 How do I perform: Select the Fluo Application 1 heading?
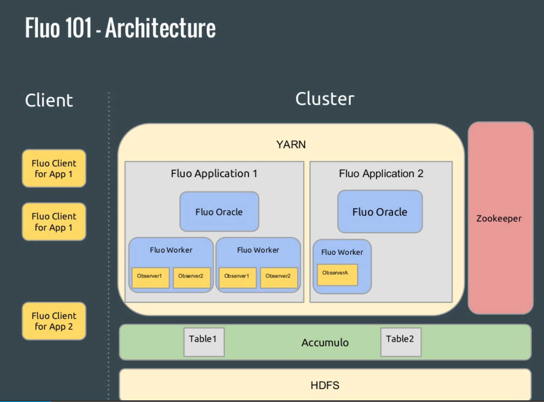pos(214,173)
